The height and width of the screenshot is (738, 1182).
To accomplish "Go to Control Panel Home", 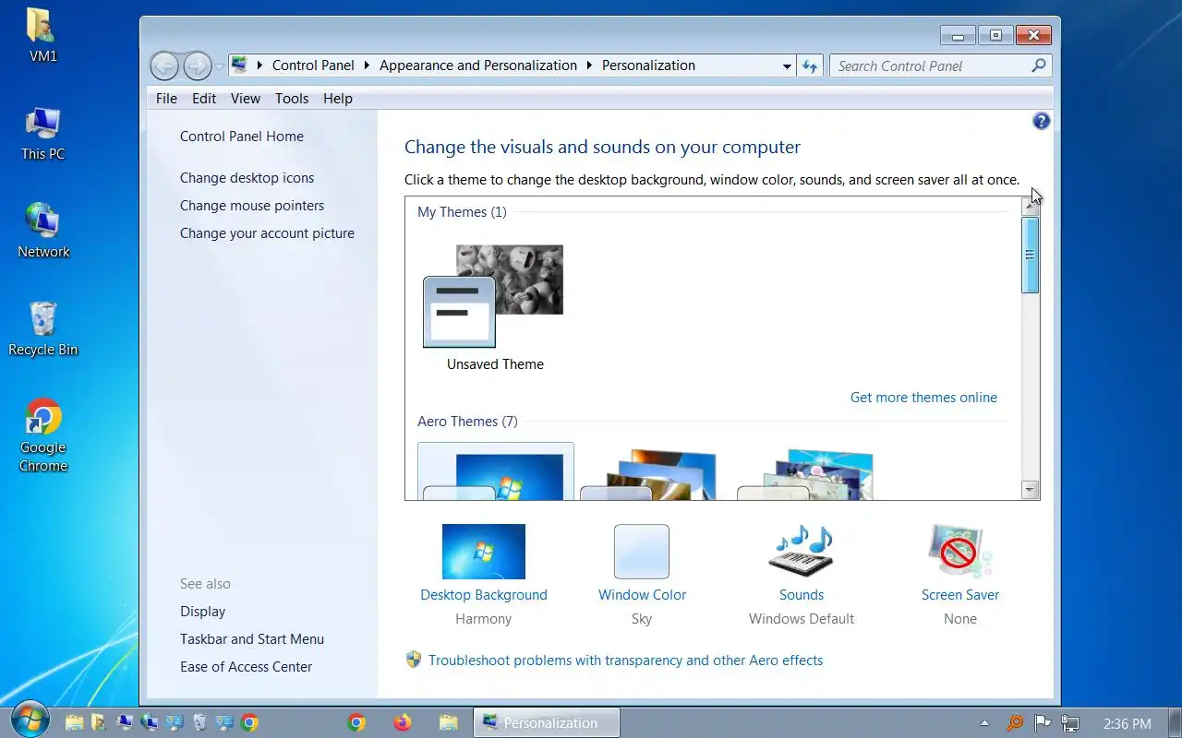I will click(x=242, y=137).
